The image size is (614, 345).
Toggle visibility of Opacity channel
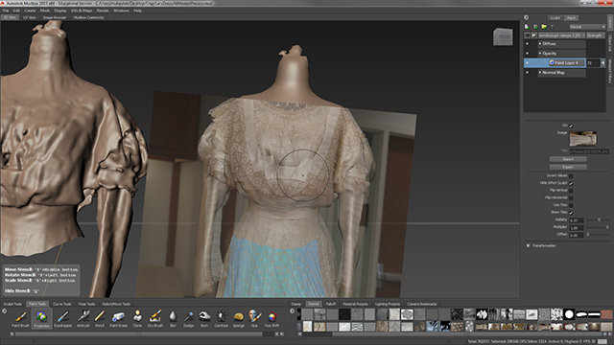click(527, 54)
